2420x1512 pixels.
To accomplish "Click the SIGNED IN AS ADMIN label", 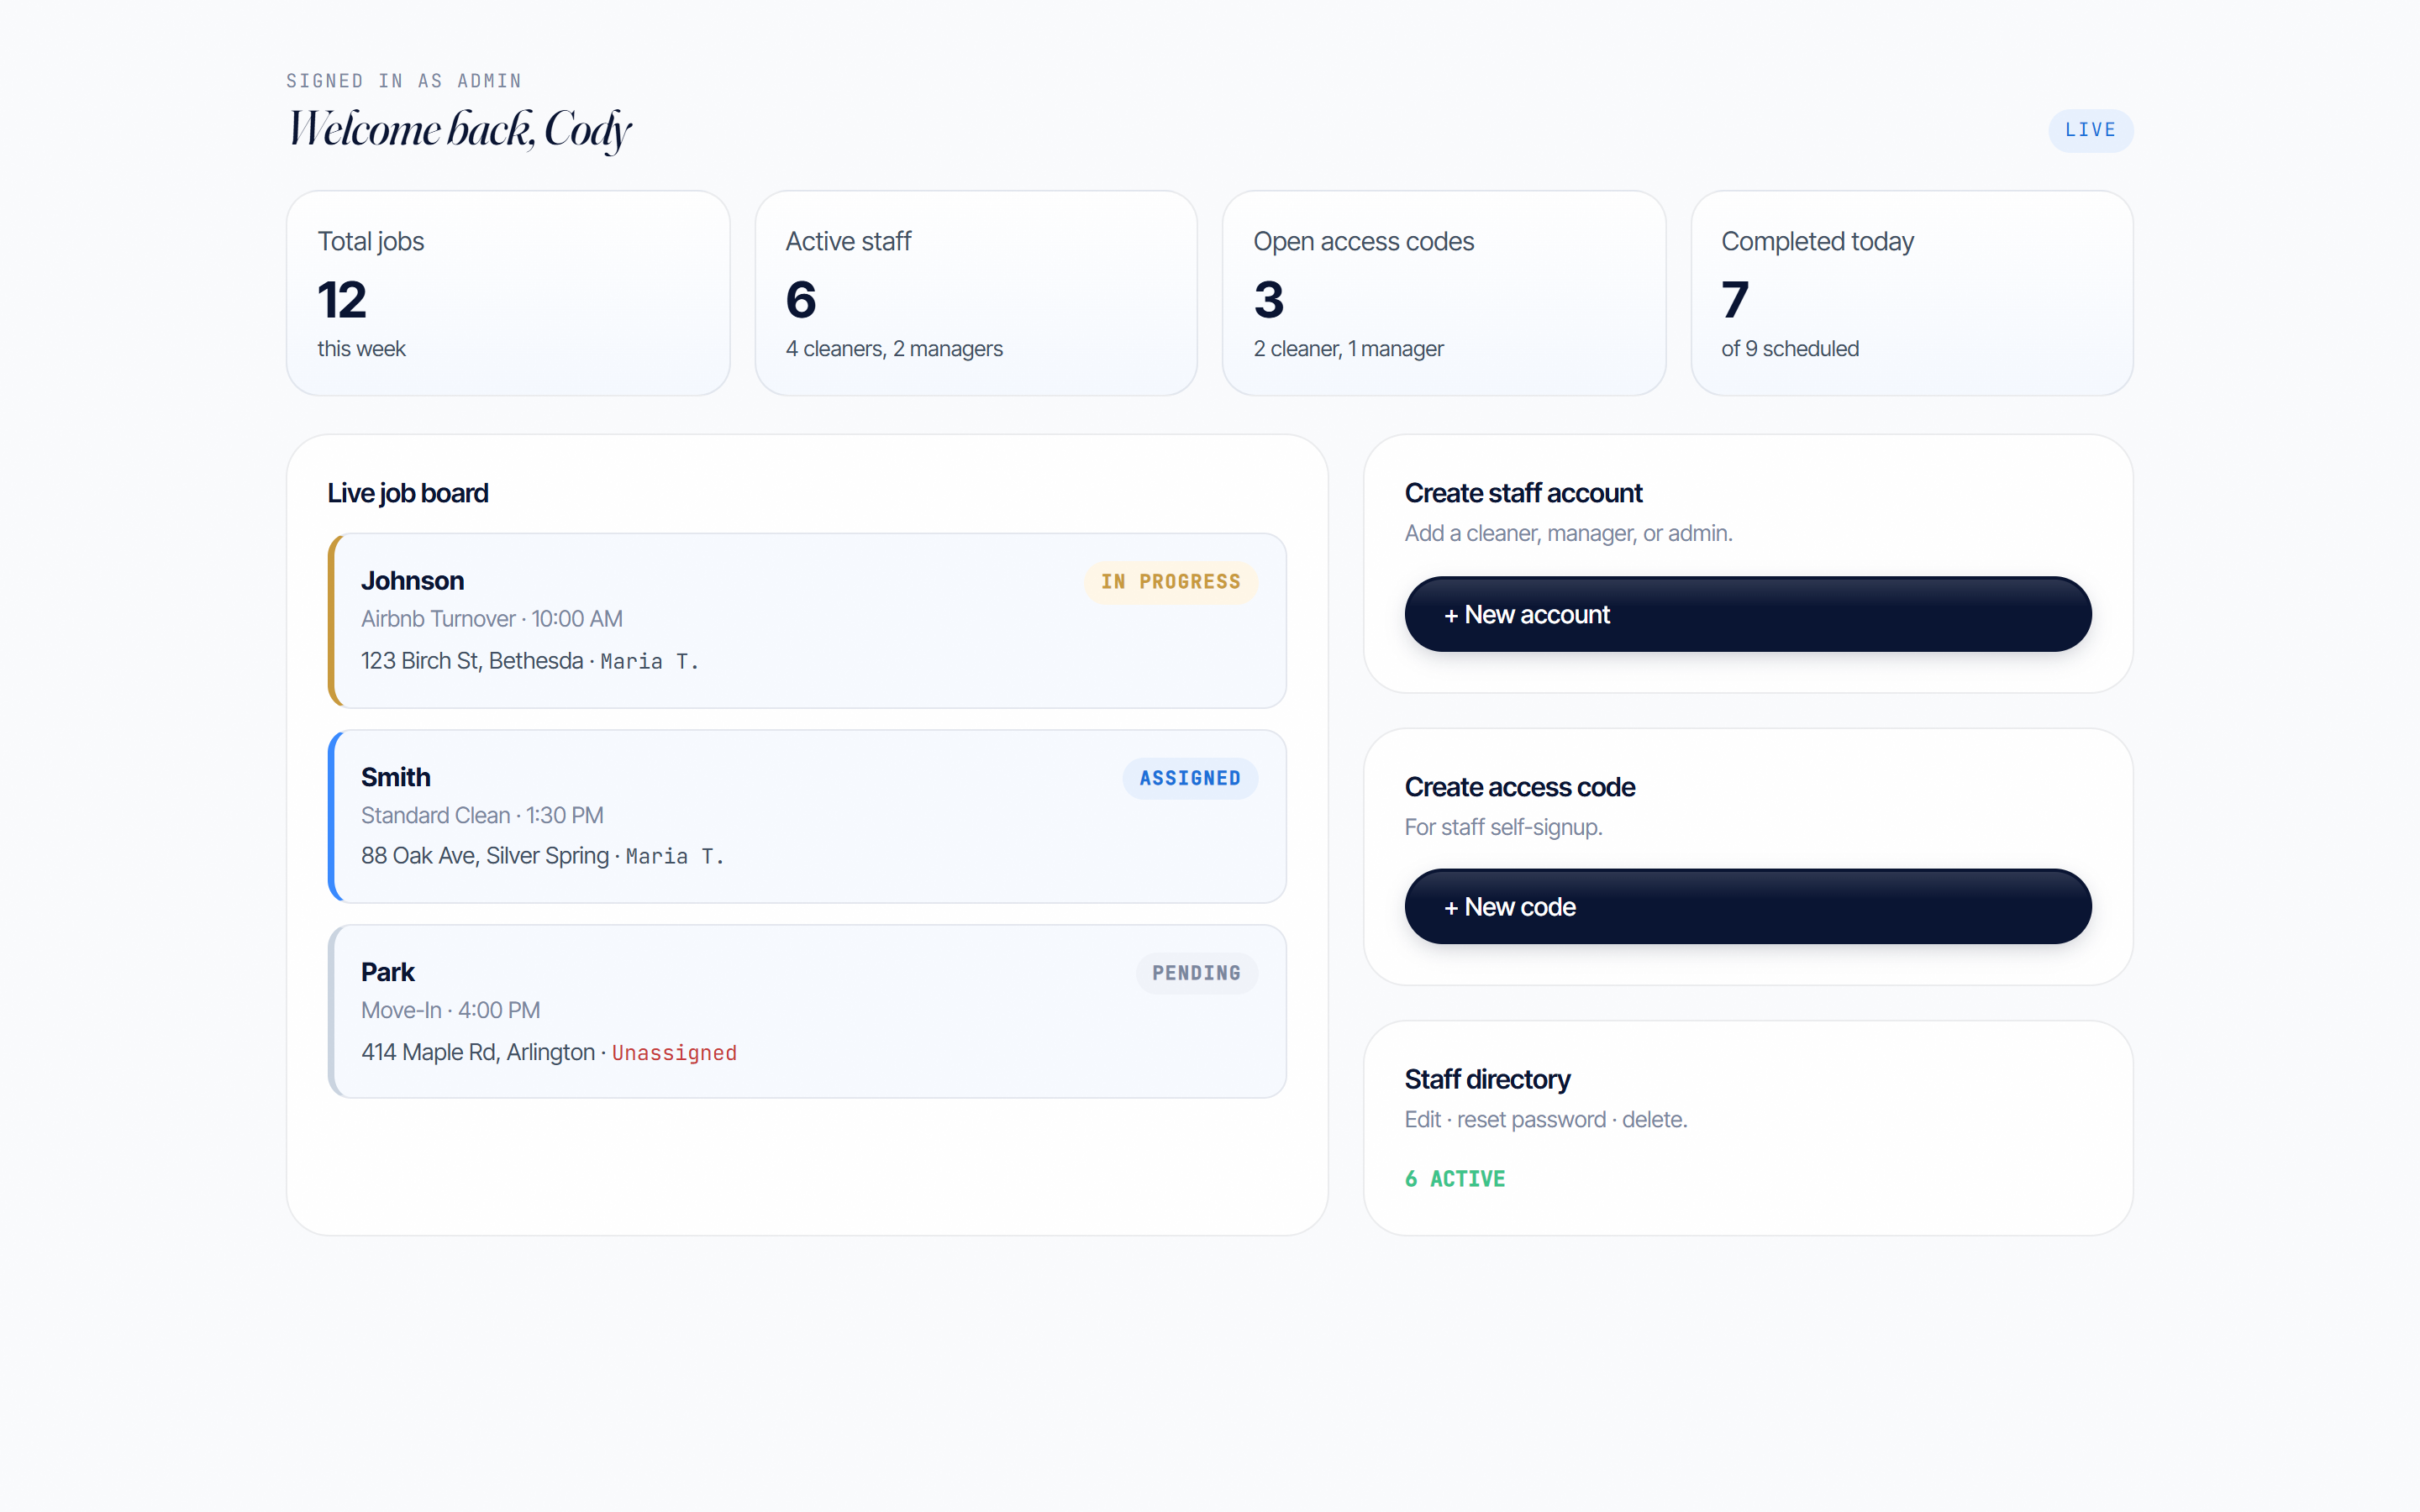I will [404, 81].
